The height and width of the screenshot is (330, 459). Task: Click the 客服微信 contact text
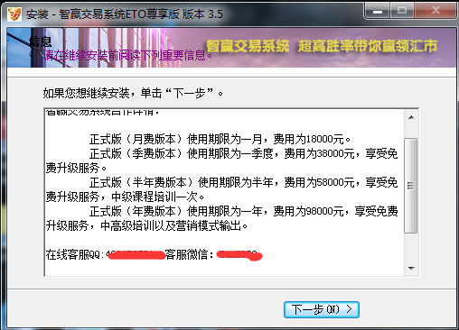pyautogui.click(x=190, y=255)
